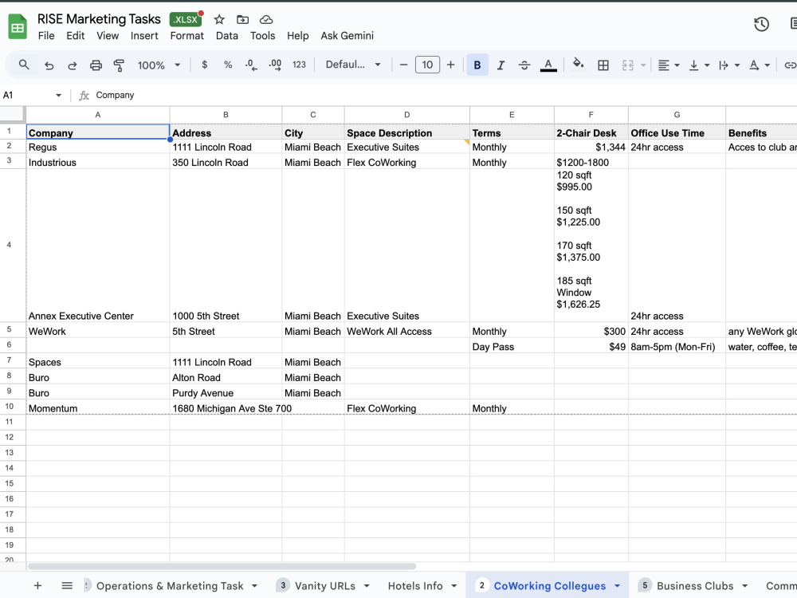Open text rotation dropdown

759,65
